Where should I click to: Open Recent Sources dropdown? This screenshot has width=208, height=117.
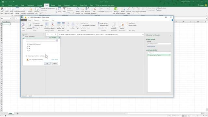pos(132,25)
